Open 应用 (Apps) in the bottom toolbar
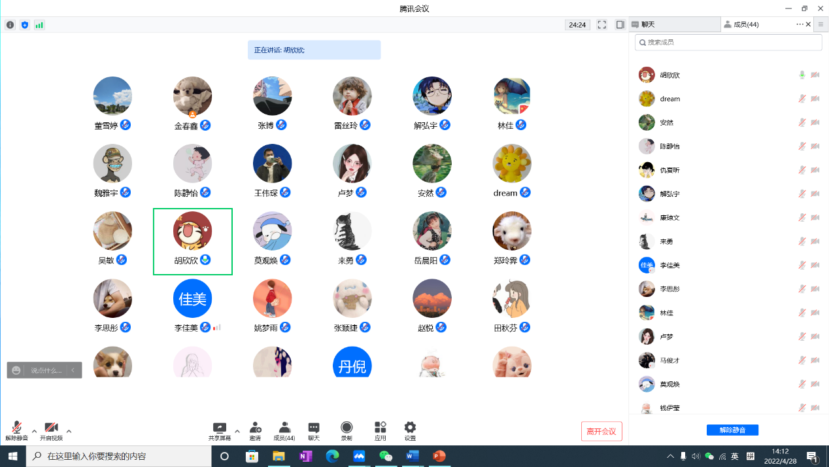This screenshot has height=467, width=829. 380,430
